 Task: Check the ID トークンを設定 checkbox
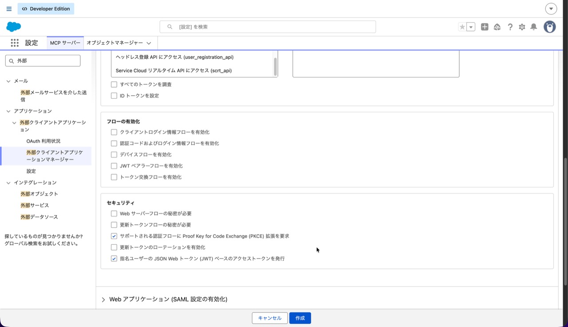pyautogui.click(x=114, y=96)
